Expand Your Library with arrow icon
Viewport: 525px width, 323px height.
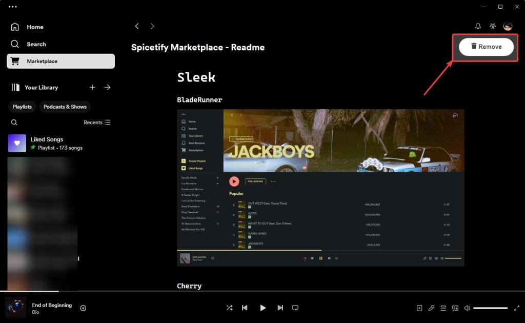point(107,87)
